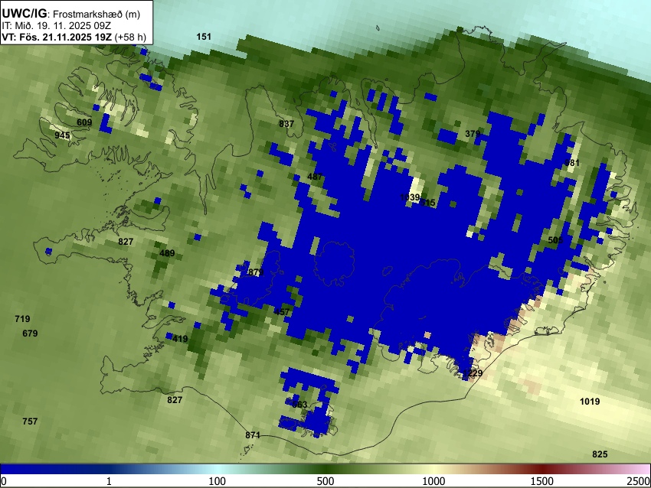This screenshot has height=488, width=651.
Task: Click the map value 825
Action: [600, 454]
